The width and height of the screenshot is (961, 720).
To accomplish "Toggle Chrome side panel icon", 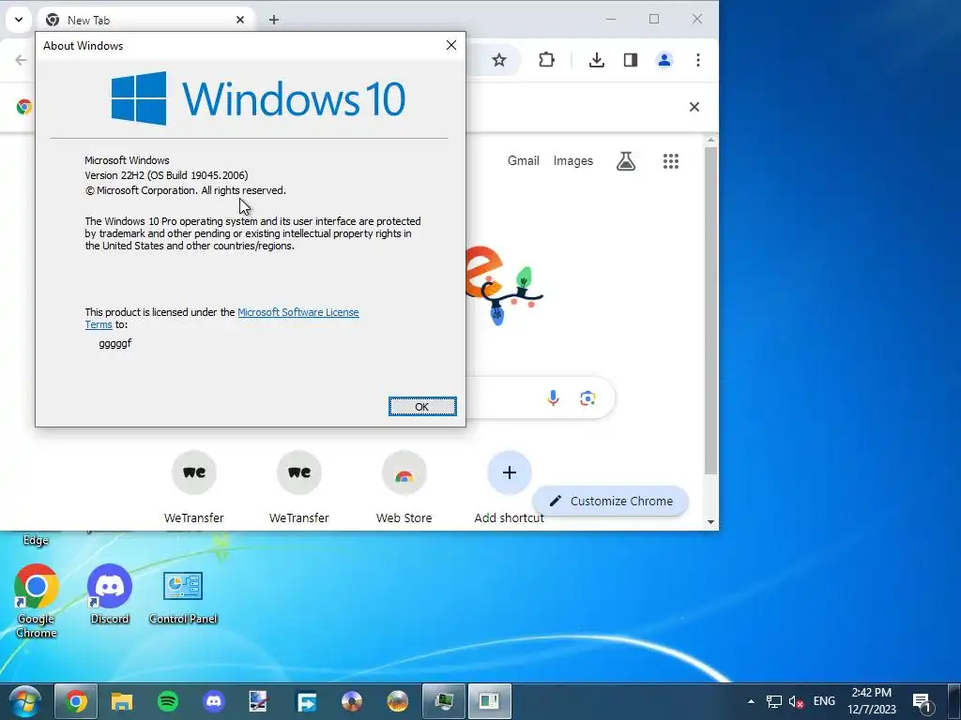I will click(x=630, y=60).
